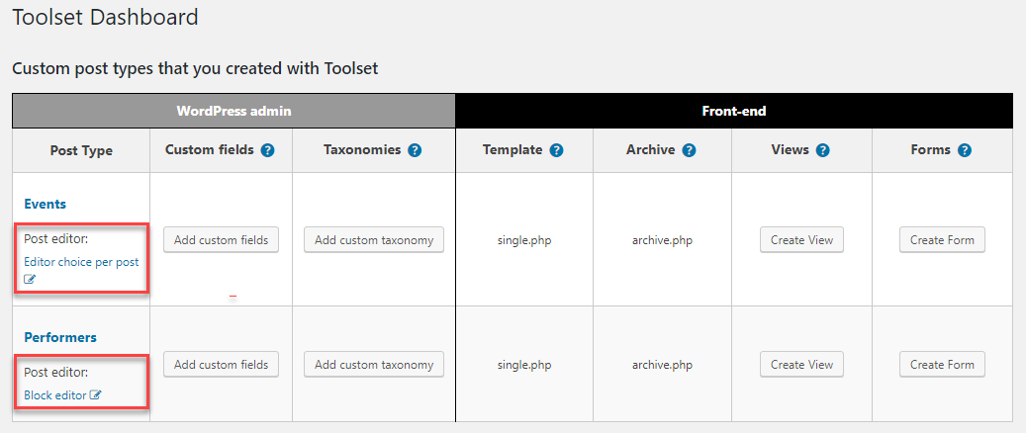Select the Block editor link
This screenshot has width=1026, height=433.
point(55,395)
